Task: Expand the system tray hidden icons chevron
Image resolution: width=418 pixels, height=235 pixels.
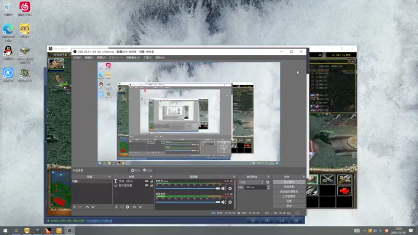Action: pos(365,231)
